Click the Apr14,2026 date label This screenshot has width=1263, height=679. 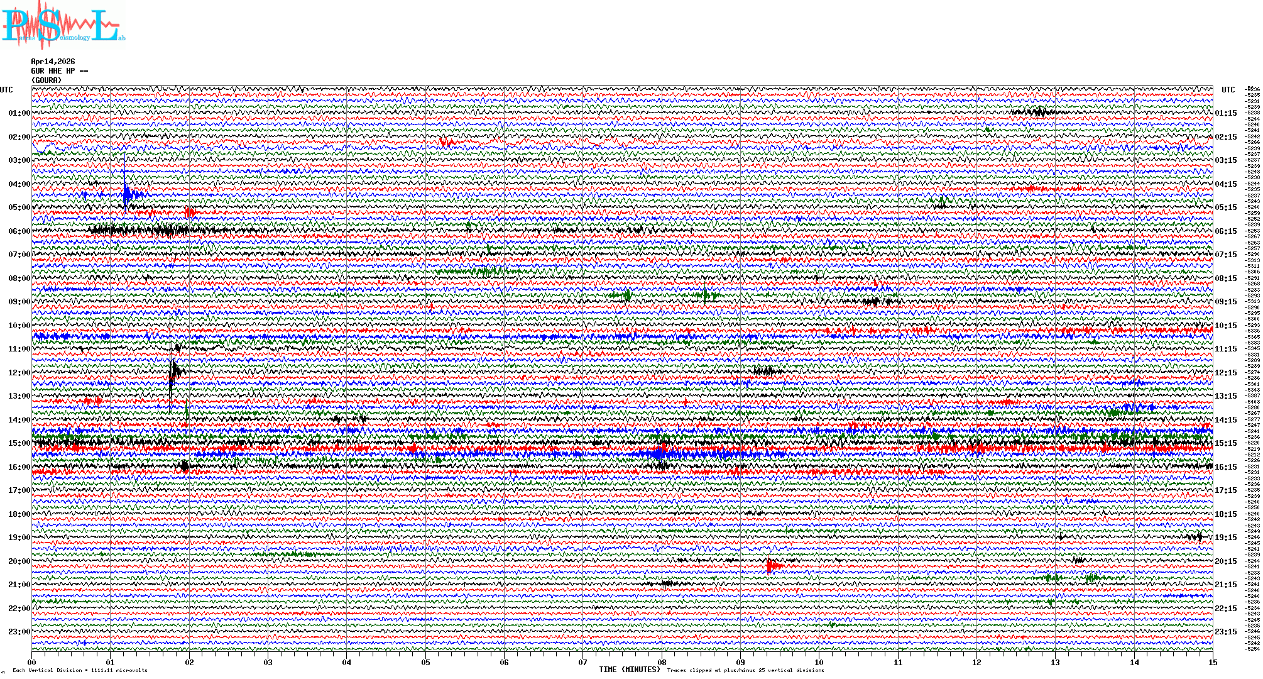[x=53, y=62]
